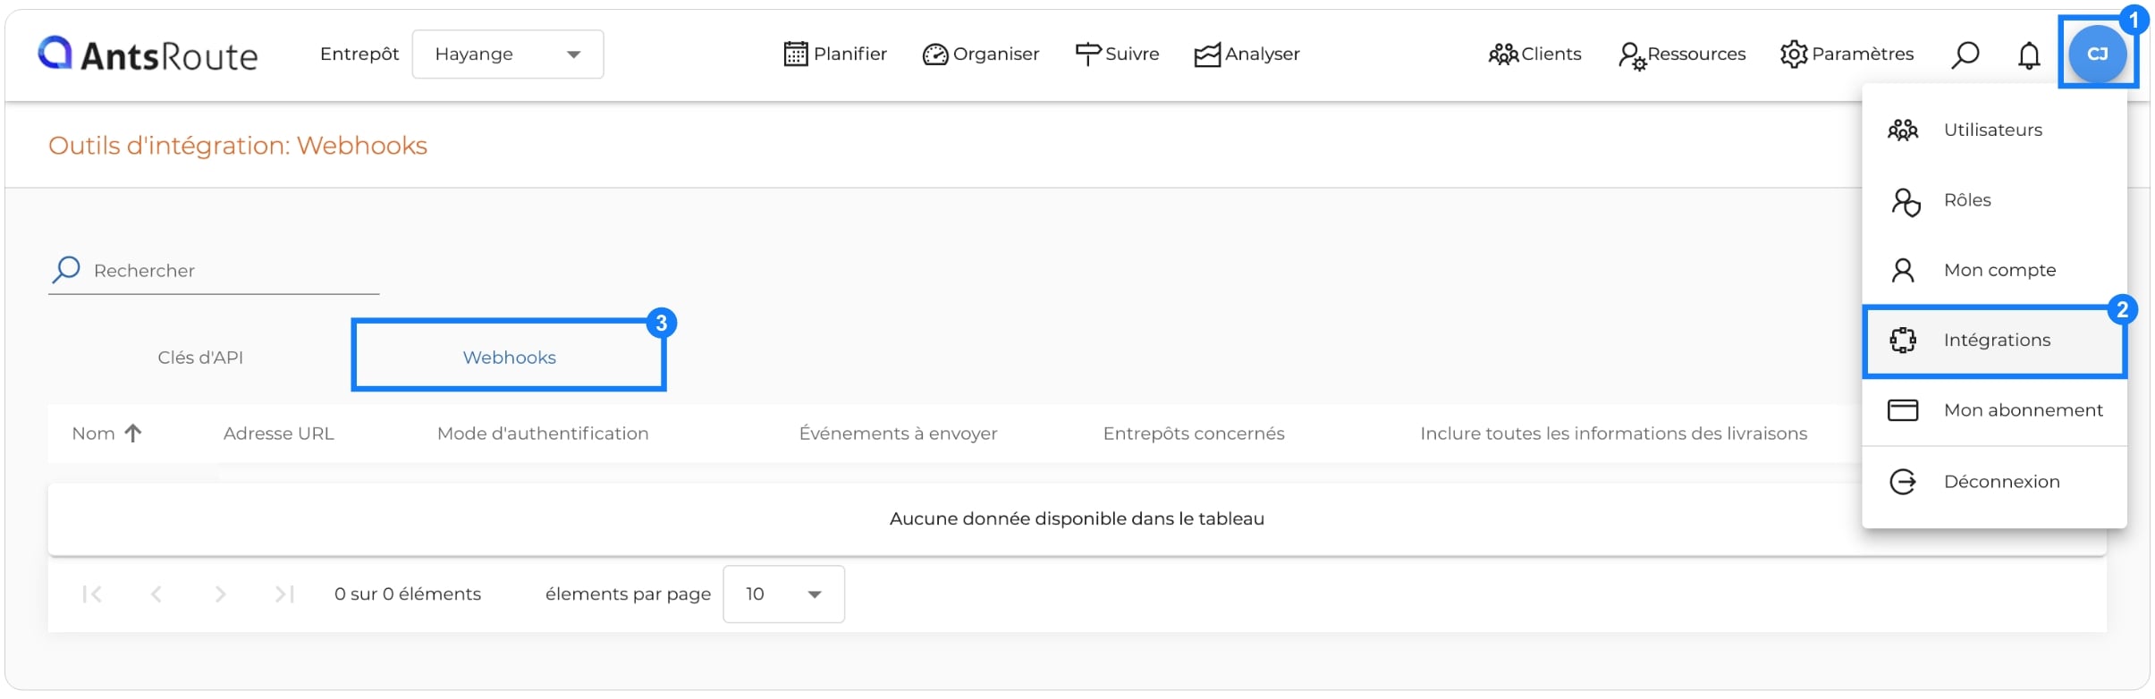Click Inclure toutes les informations header
This screenshot has width=2155, height=699.
[x=1613, y=434]
